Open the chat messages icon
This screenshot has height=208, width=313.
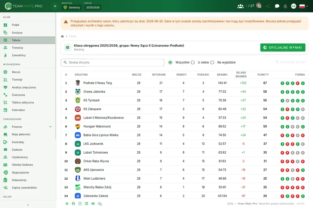(277, 6)
